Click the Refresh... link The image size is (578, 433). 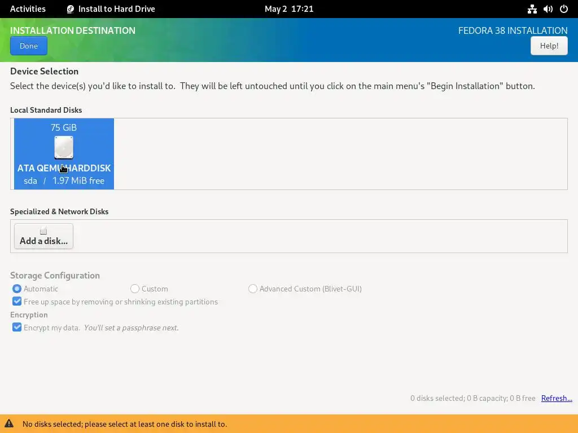coord(557,398)
